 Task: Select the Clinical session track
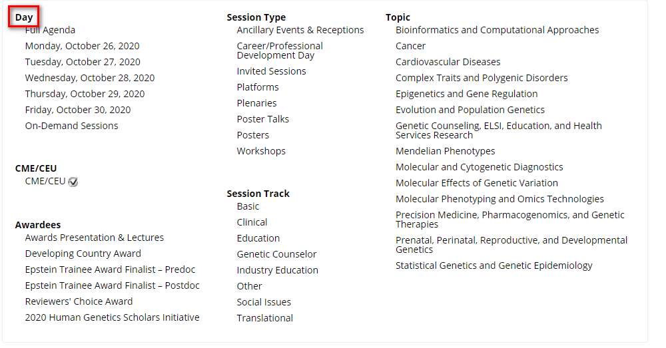(252, 222)
